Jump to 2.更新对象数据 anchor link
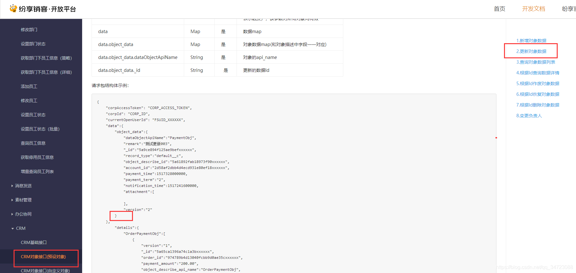The width and height of the screenshot is (576, 273). [x=531, y=51]
